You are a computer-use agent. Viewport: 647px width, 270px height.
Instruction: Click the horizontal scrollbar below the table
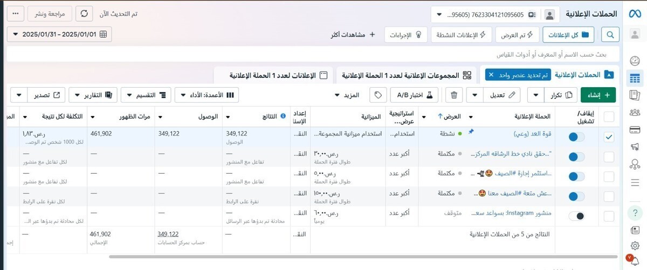coord(323,257)
